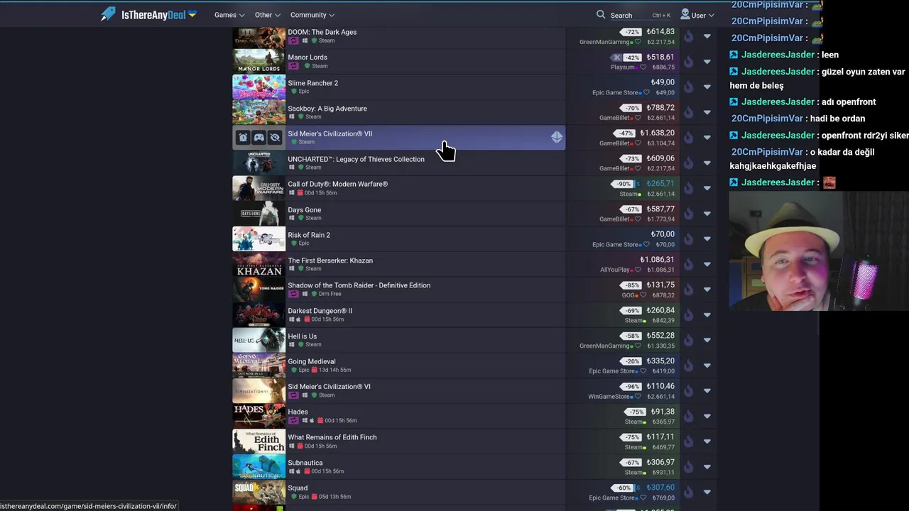Open What Remains of Edith Finch page

click(332, 437)
